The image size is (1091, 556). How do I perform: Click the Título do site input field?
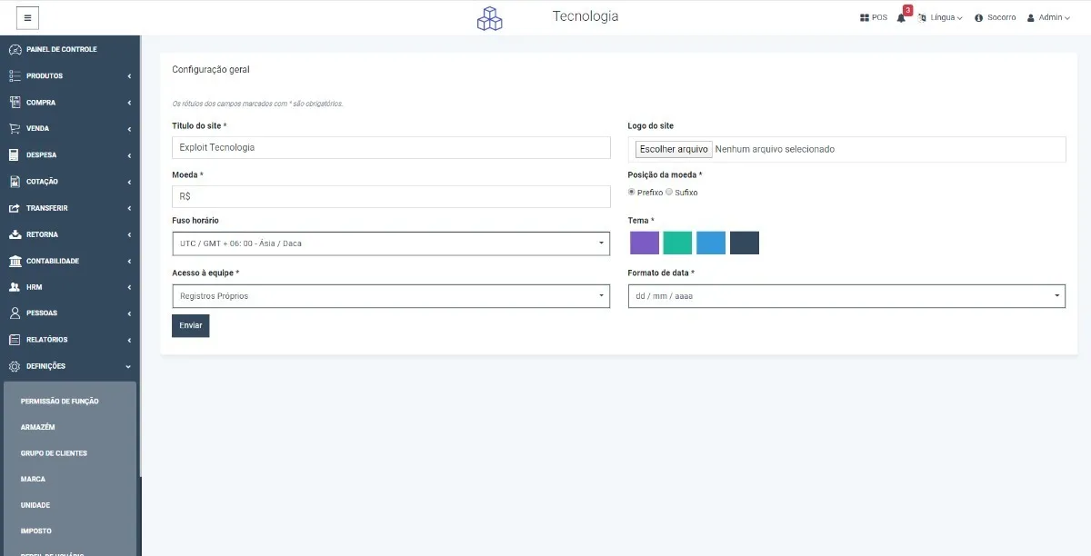391,147
